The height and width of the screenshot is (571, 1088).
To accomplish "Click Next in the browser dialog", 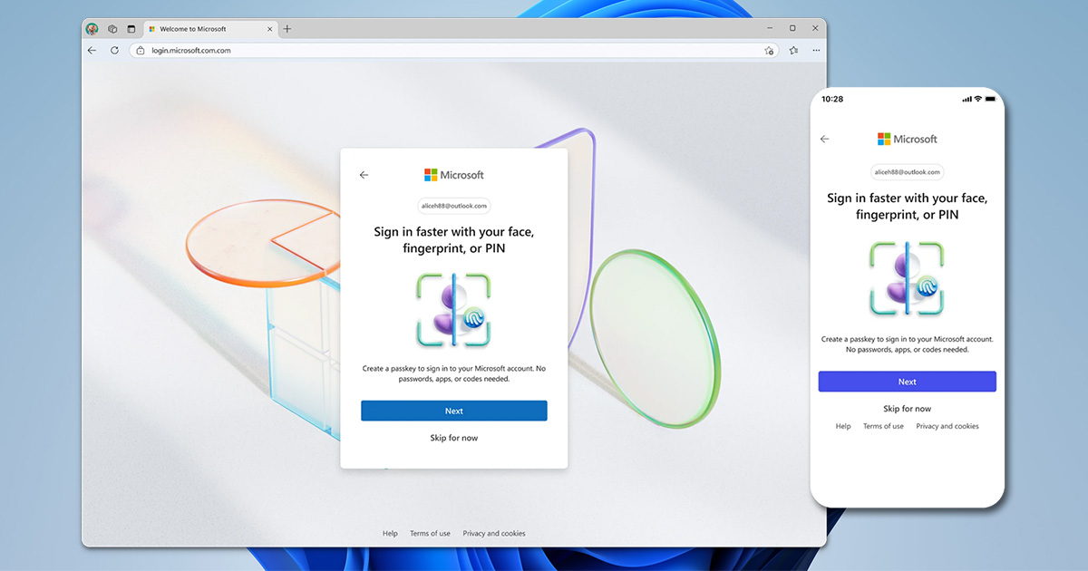I will (454, 411).
